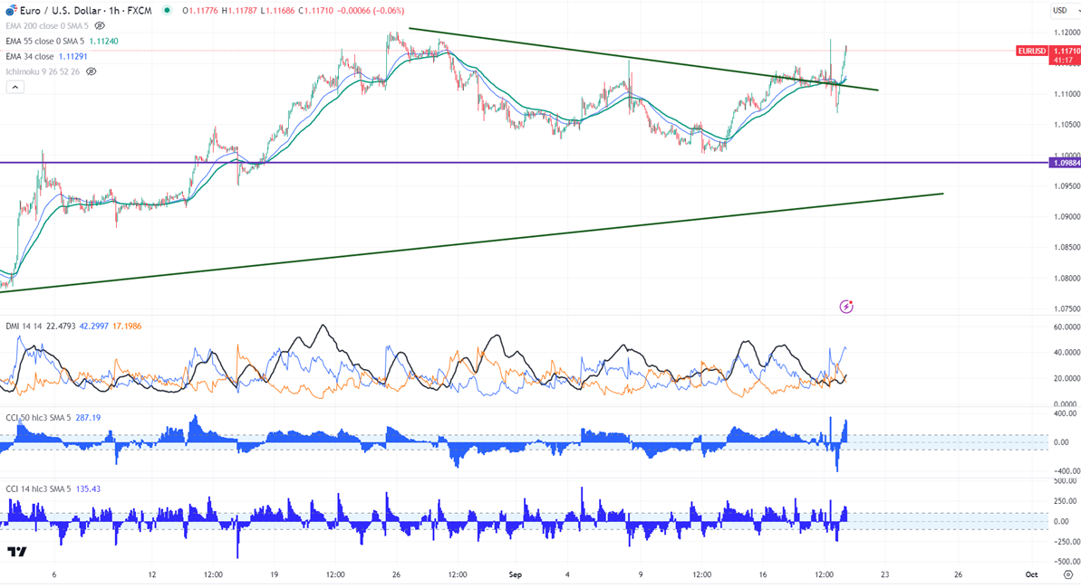The height and width of the screenshot is (588, 1081).
Task: Click the Sep label on the time axis
Action: coord(515,574)
